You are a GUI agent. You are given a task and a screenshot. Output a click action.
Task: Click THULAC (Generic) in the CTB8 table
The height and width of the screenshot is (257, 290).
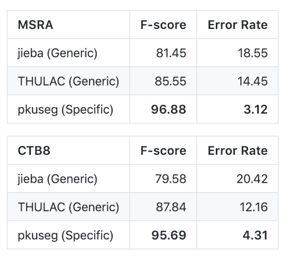[68, 207]
